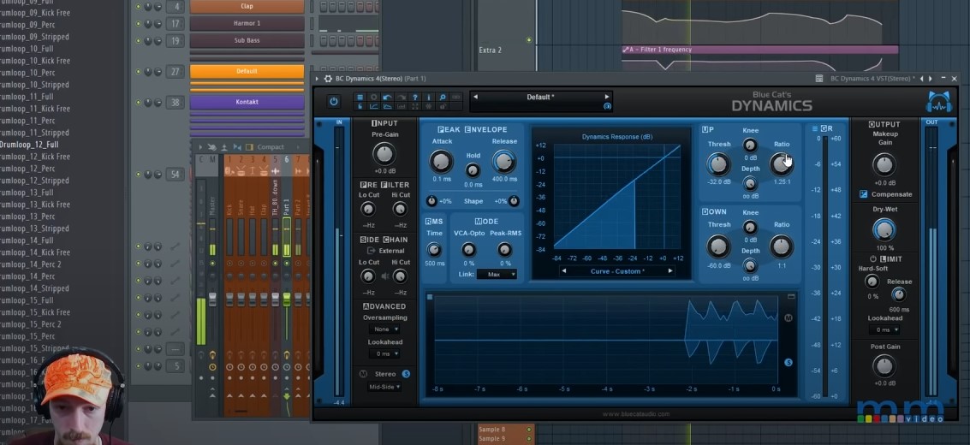
Task: Select previous curve left of Curve - Custom
Action: pyautogui.click(x=563, y=271)
